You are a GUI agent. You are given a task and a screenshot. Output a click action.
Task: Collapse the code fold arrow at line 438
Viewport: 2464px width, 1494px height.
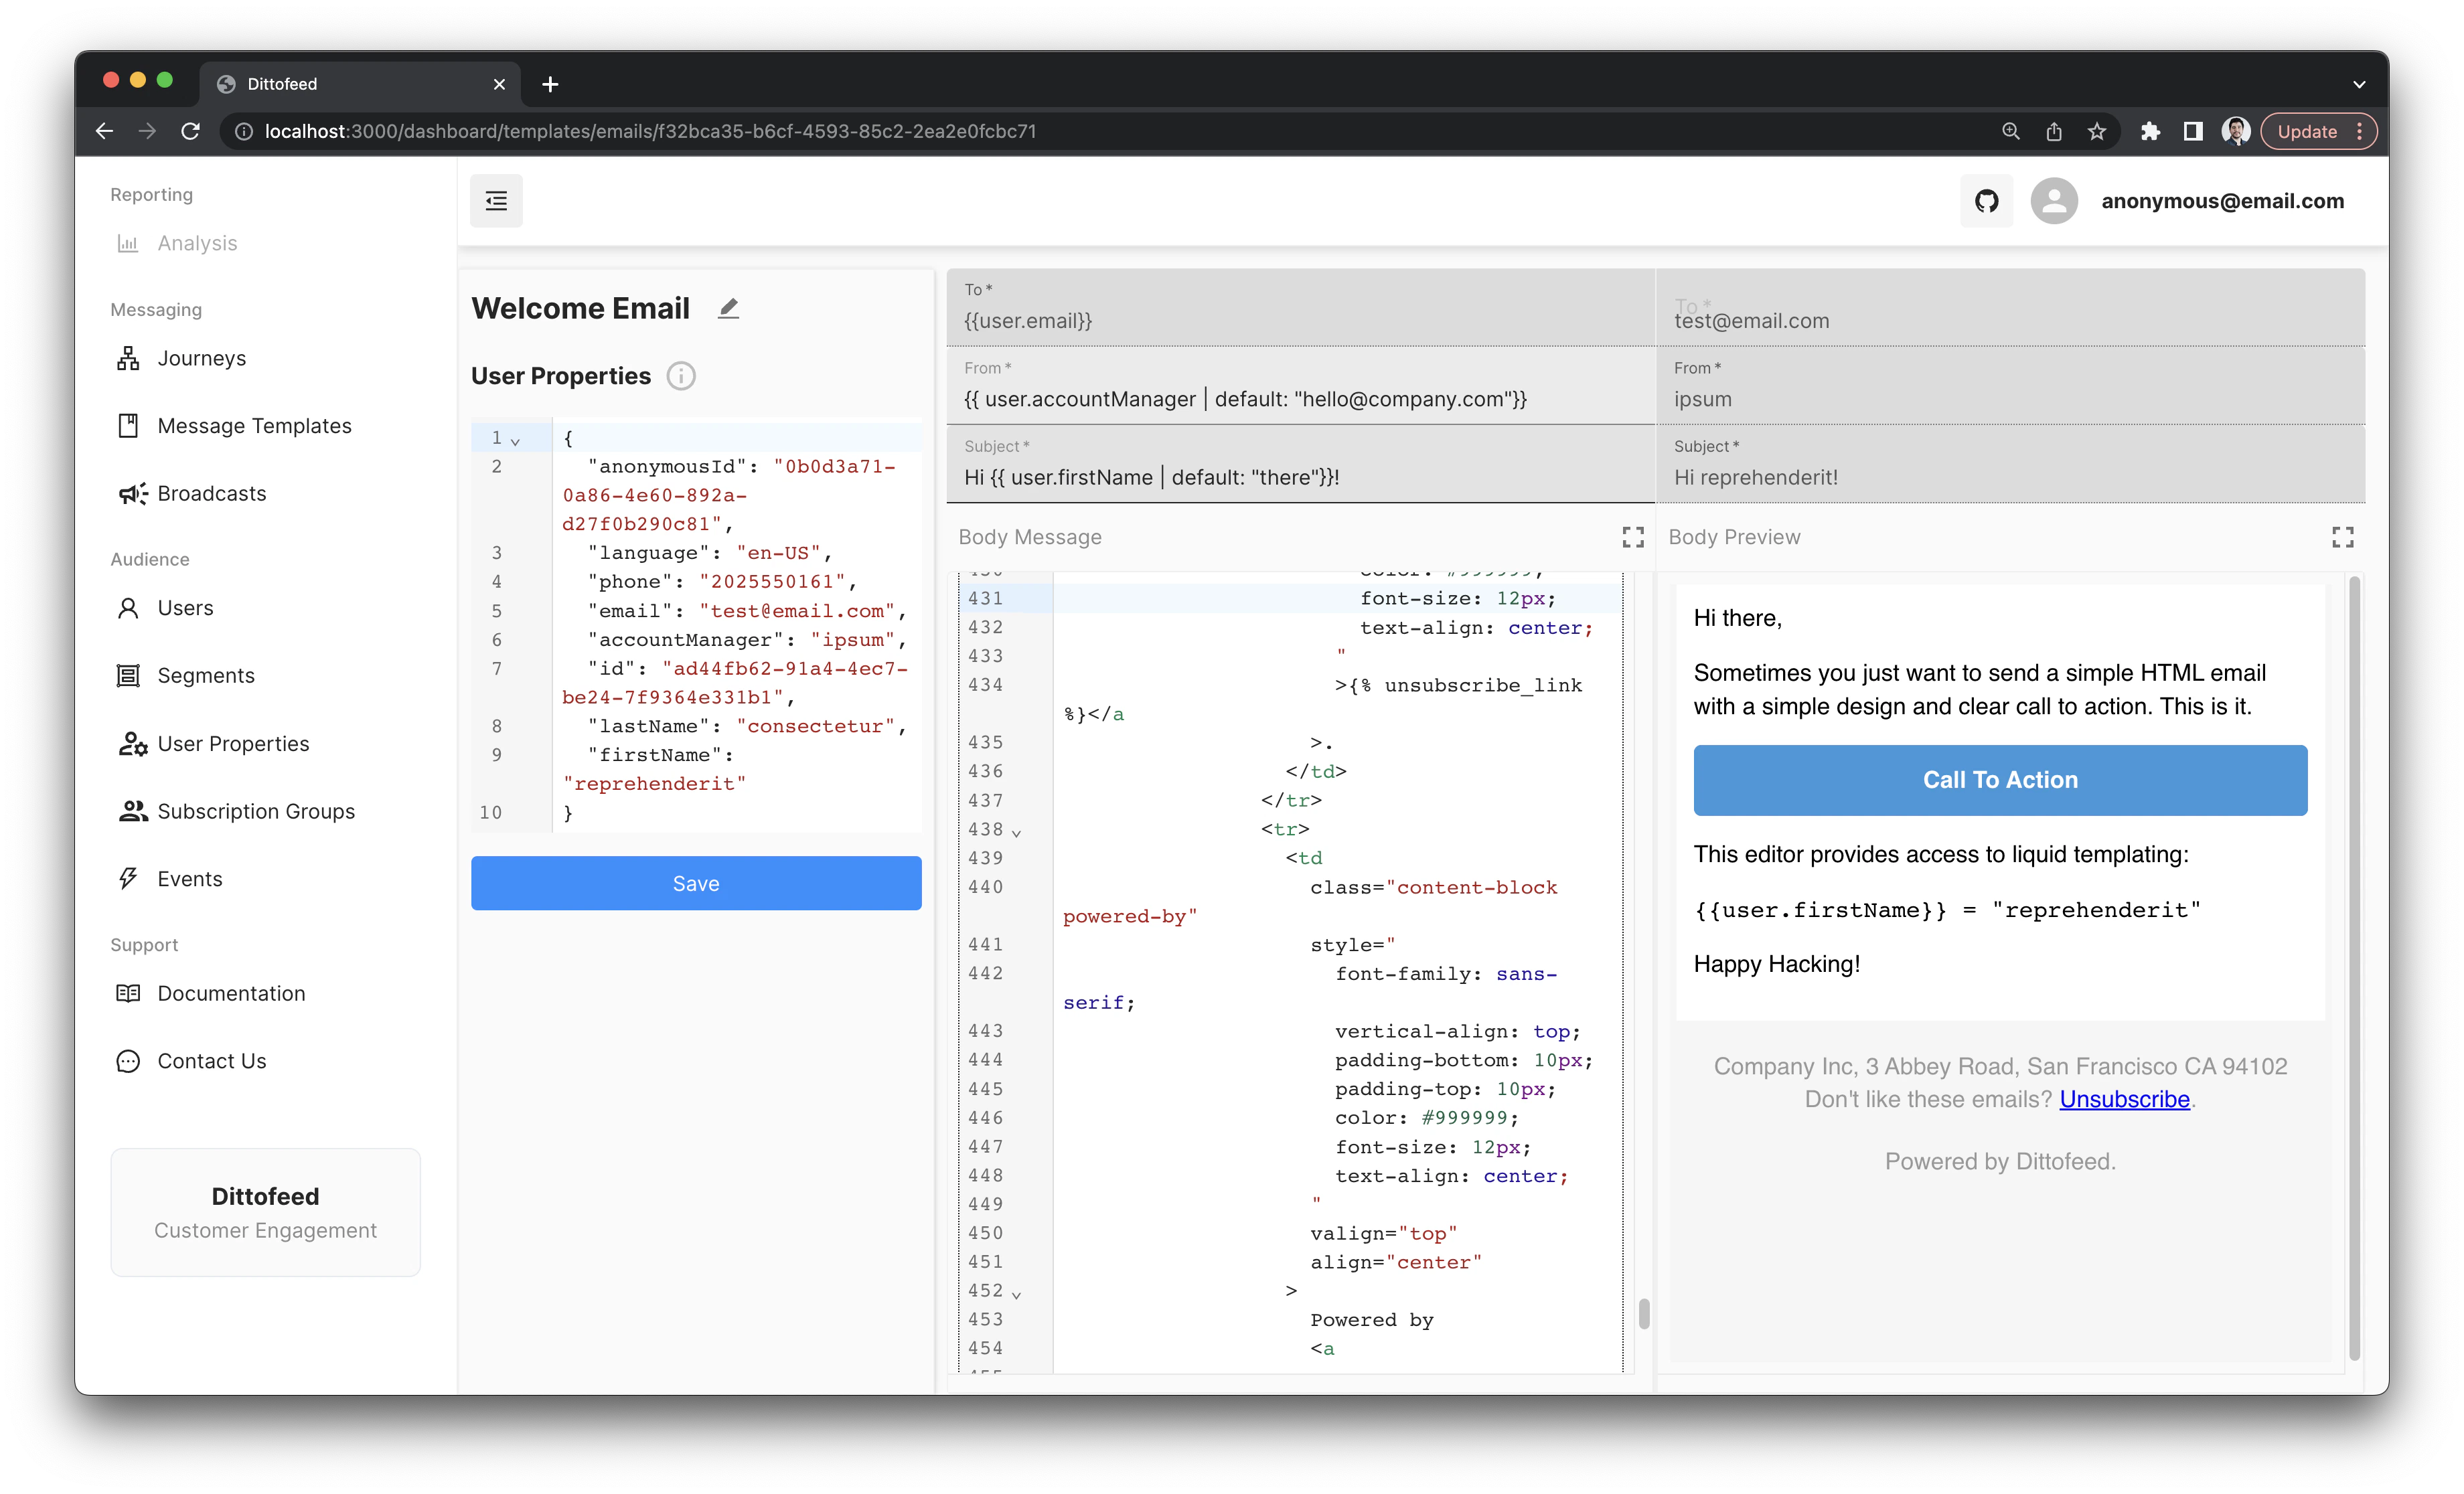click(1017, 832)
